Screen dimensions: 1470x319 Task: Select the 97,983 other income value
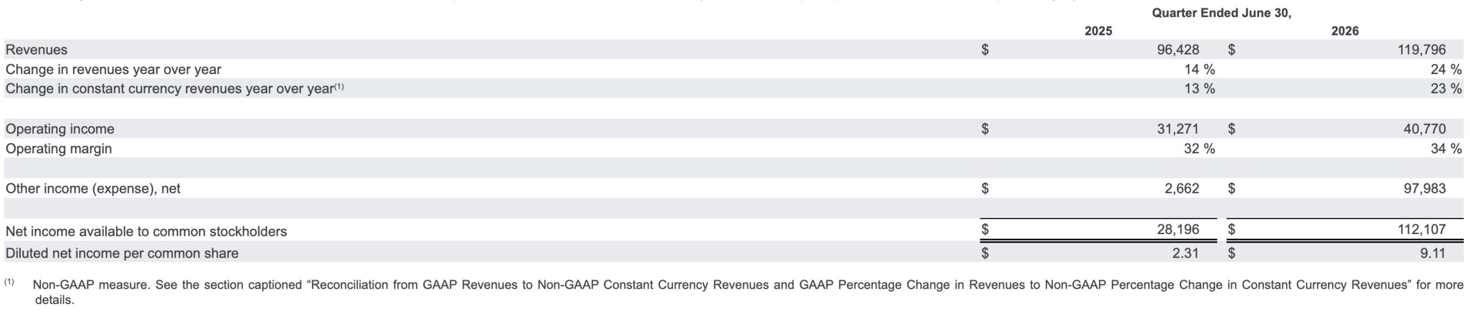(x=1425, y=188)
